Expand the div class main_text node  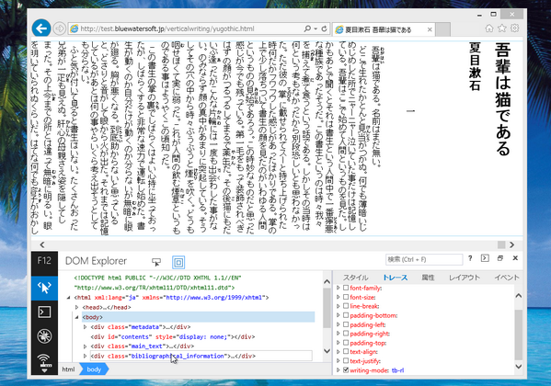click(x=85, y=346)
